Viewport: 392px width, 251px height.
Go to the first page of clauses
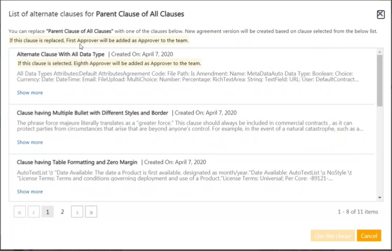tap(20, 212)
